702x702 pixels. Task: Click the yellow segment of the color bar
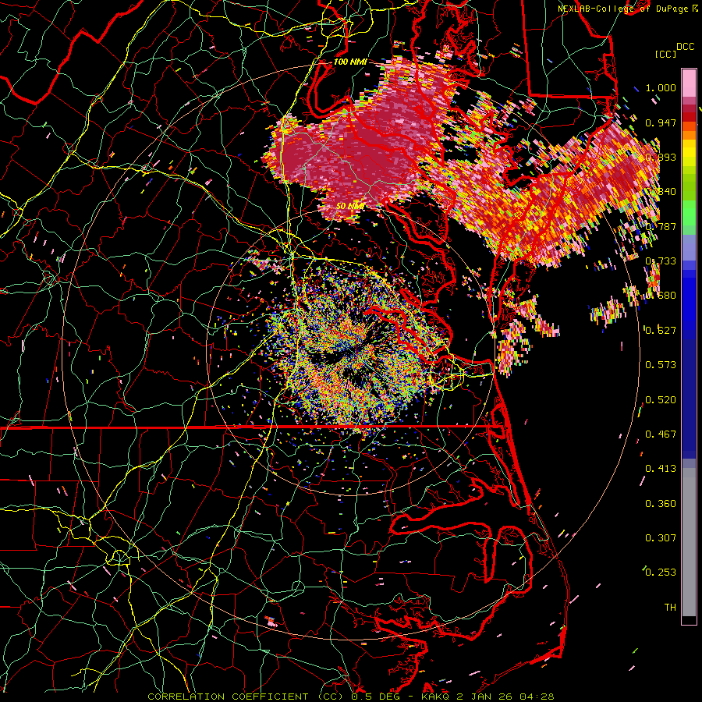tap(689, 153)
